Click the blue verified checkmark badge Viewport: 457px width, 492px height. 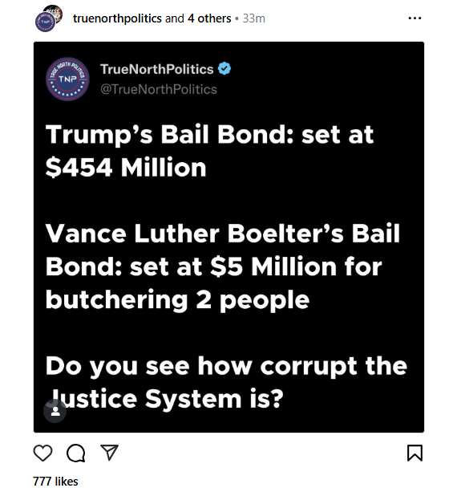pyautogui.click(x=224, y=69)
